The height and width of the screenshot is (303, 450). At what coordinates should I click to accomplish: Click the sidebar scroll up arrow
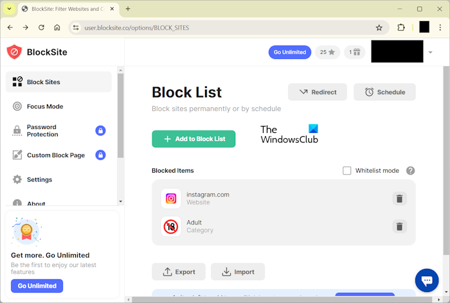[121, 70]
